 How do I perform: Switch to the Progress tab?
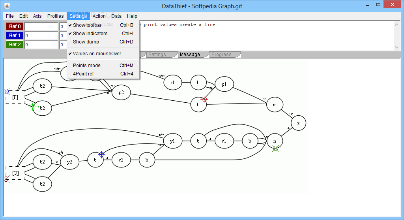coord(225,55)
